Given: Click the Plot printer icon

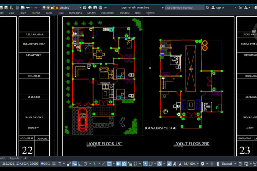Looking at the screenshot, I should 23,7.
